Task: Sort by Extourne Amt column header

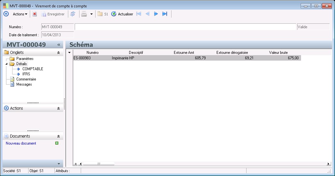Action: (x=184, y=53)
